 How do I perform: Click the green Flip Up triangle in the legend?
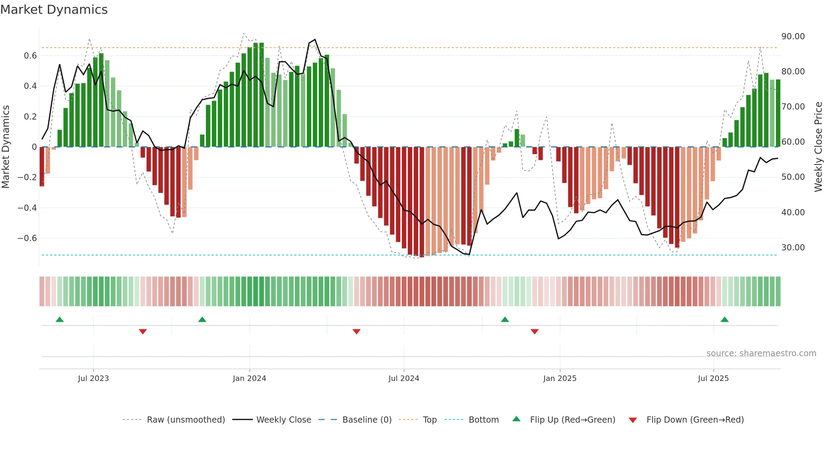[x=516, y=419]
